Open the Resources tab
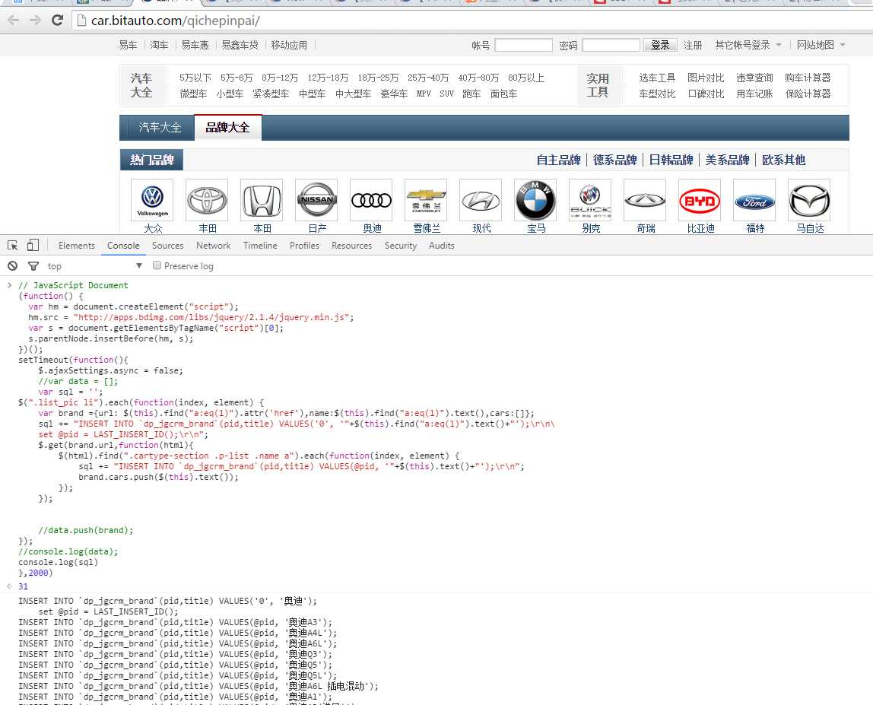 click(x=351, y=246)
